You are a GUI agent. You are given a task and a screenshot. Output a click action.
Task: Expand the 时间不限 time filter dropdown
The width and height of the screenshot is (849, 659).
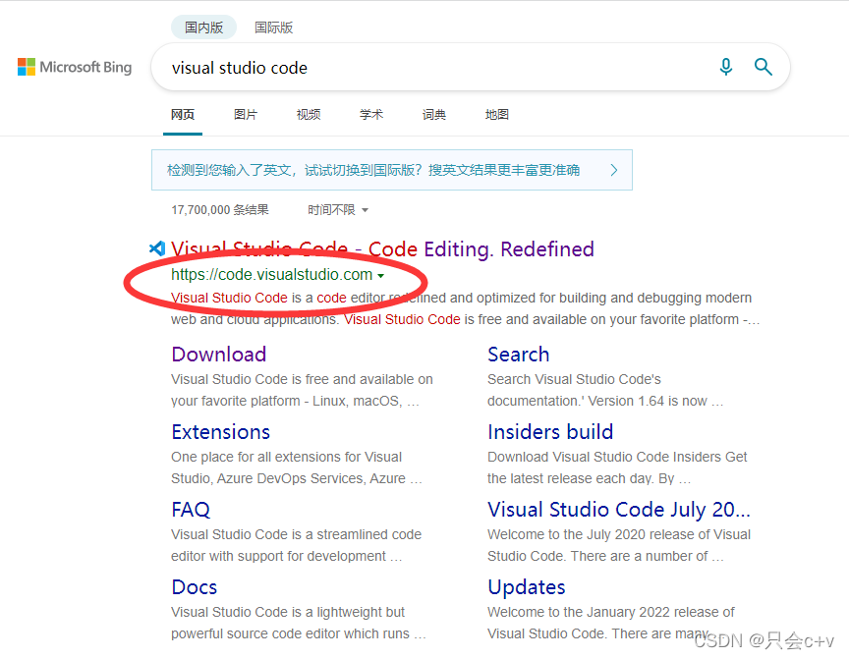point(338,210)
